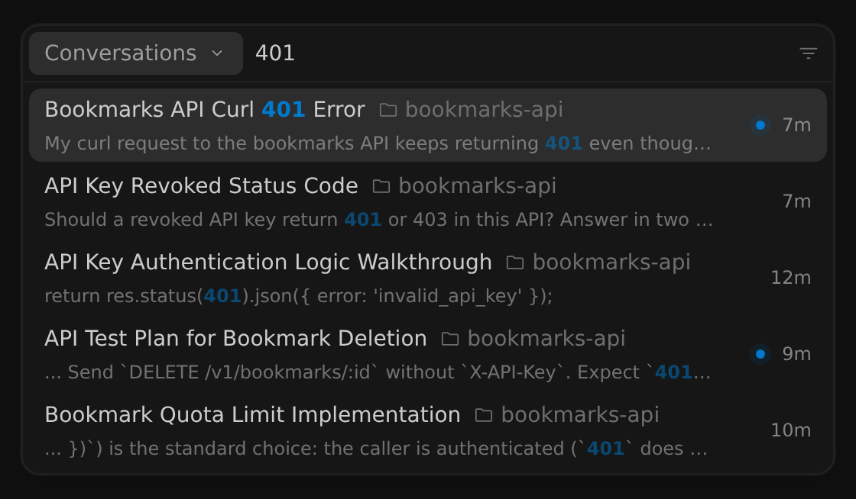Open the filter options icon
Image resolution: width=856 pixels, height=499 pixels.
click(809, 53)
